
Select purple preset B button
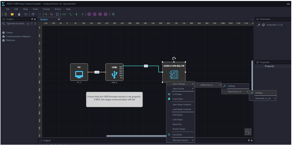[95, 14]
